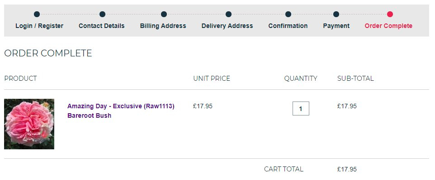Click the Contact Details step dot
This screenshot has width=435, height=180.
coord(102,14)
